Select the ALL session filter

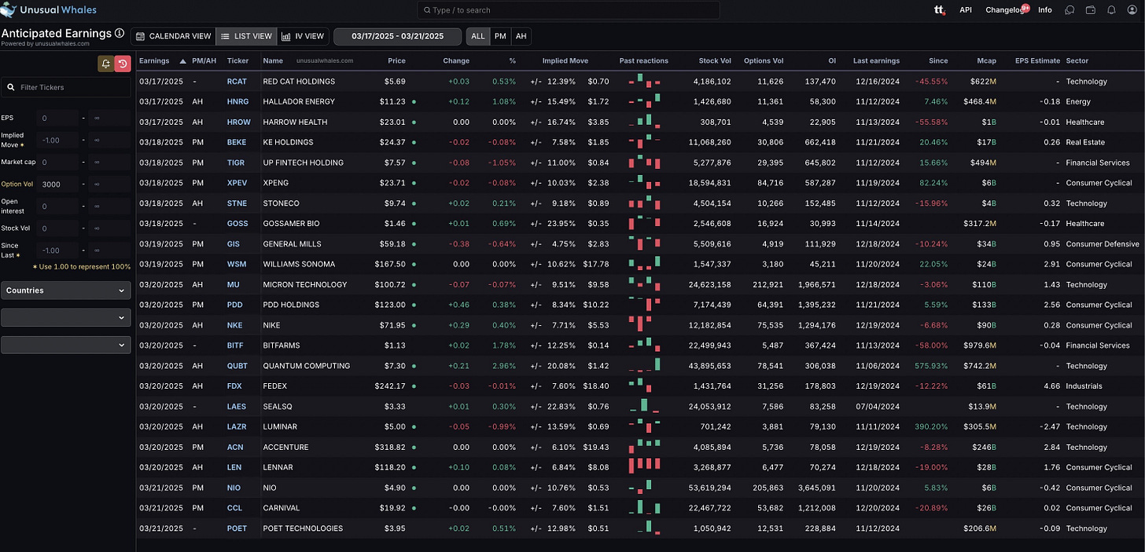point(478,36)
